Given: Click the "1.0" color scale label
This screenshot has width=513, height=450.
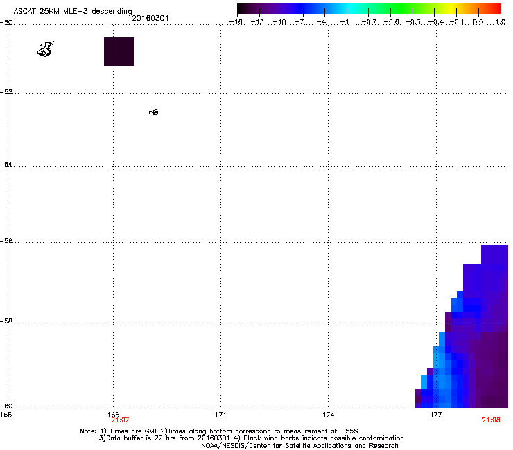Looking at the screenshot, I should (501, 22).
